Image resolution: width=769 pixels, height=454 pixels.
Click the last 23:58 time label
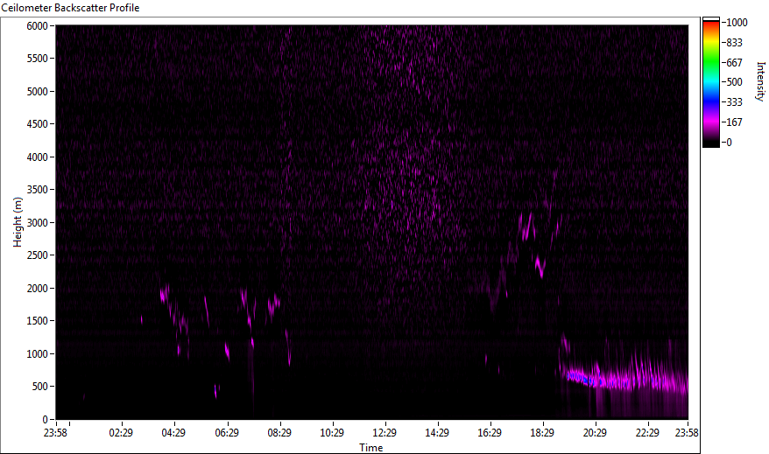[687, 433]
